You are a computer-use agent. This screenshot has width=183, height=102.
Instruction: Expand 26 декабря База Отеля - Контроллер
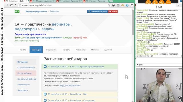(x=79, y=100)
